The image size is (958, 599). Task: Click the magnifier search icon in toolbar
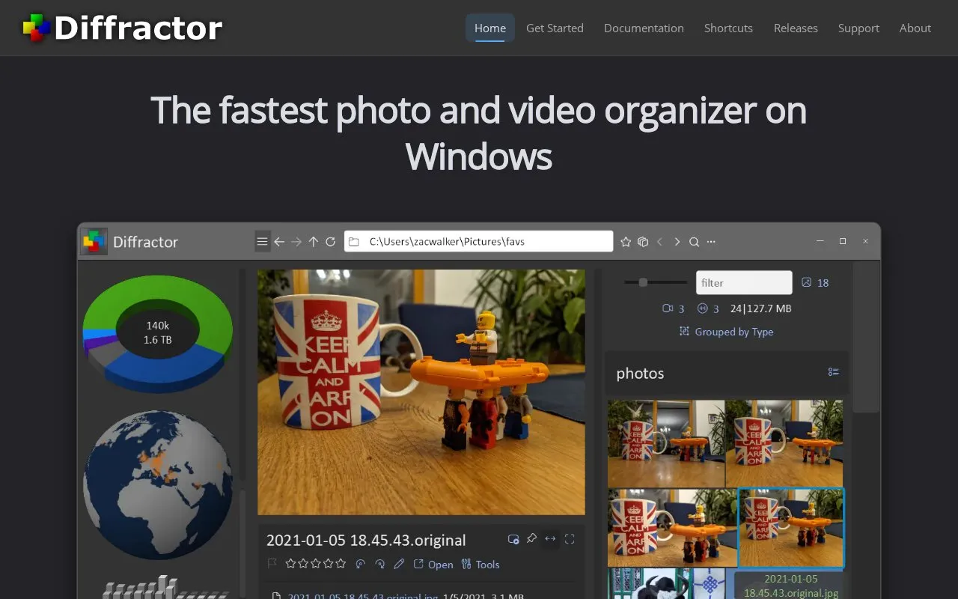coord(695,242)
